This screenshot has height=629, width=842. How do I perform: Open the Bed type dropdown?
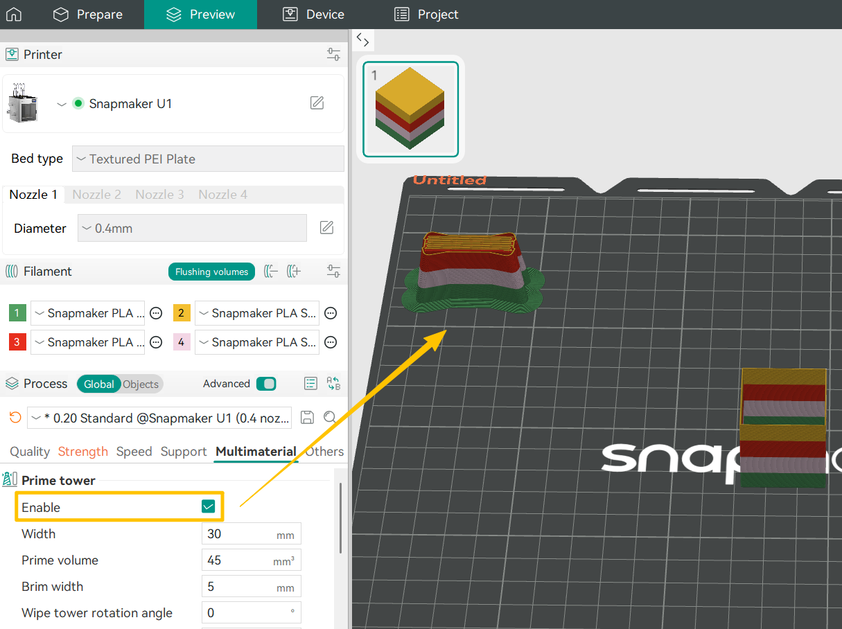(208, 159)
